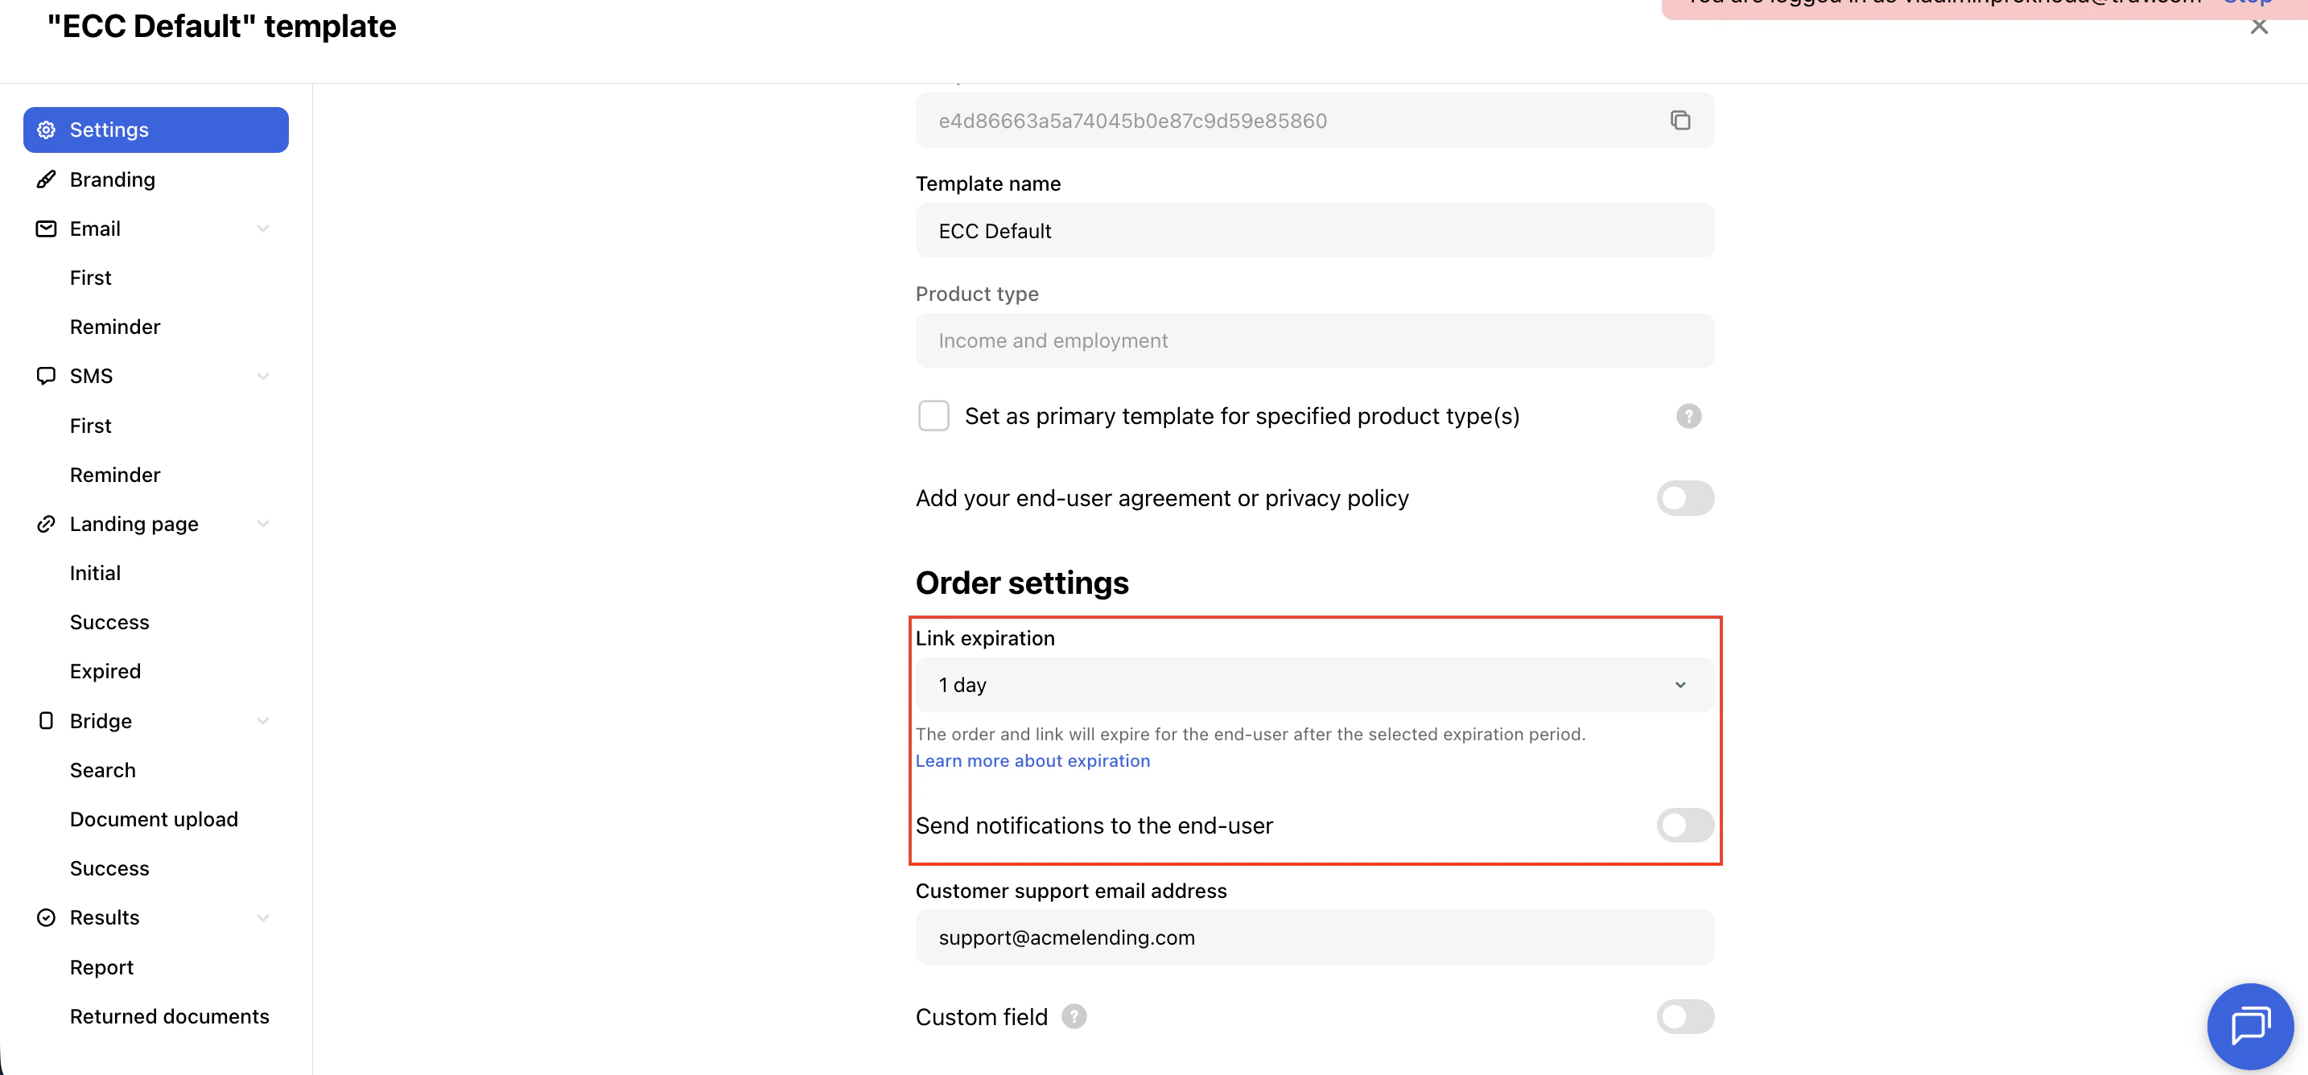This screenshot has width=2308, height=1075.
Task: Open the chat support widget
Action: click(2251, 1026)
